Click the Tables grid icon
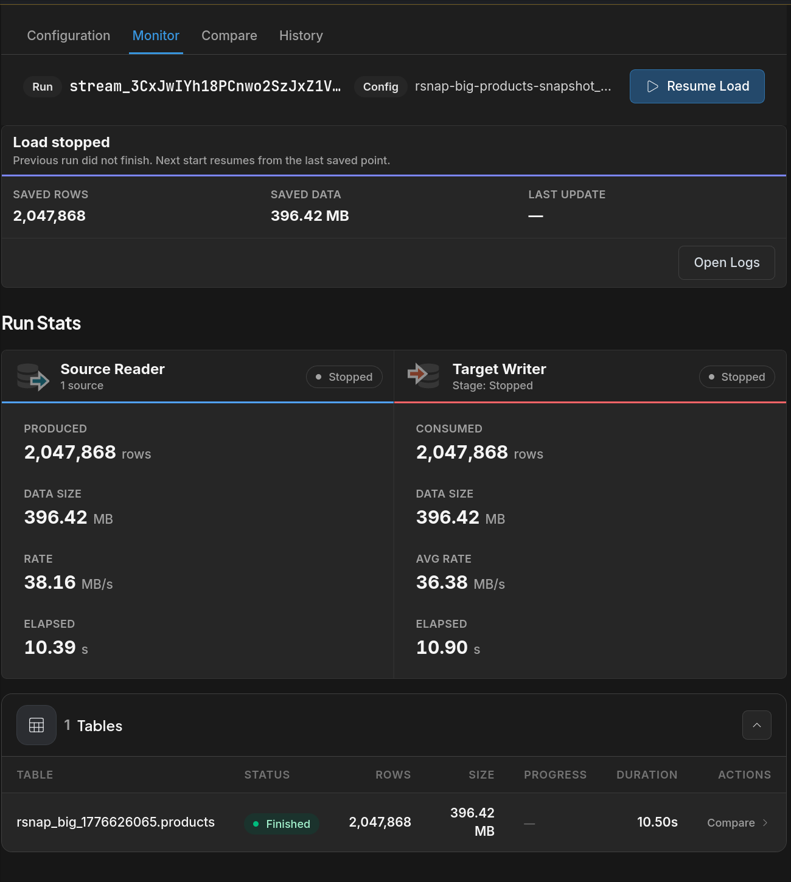The image size is (791, 882). tap(37, 725)
